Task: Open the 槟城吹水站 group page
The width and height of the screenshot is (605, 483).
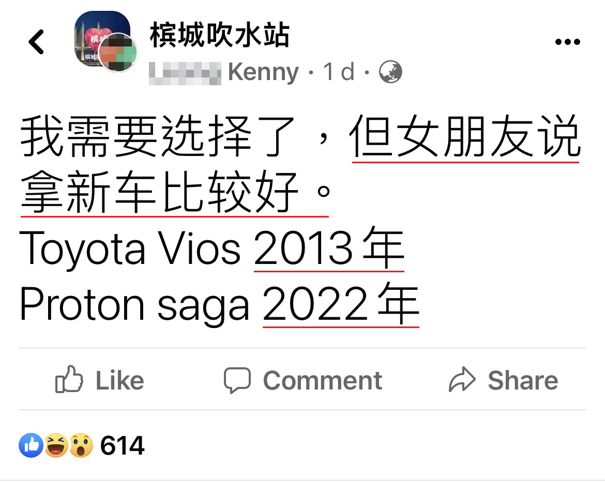Action: [x=219, y=36]
